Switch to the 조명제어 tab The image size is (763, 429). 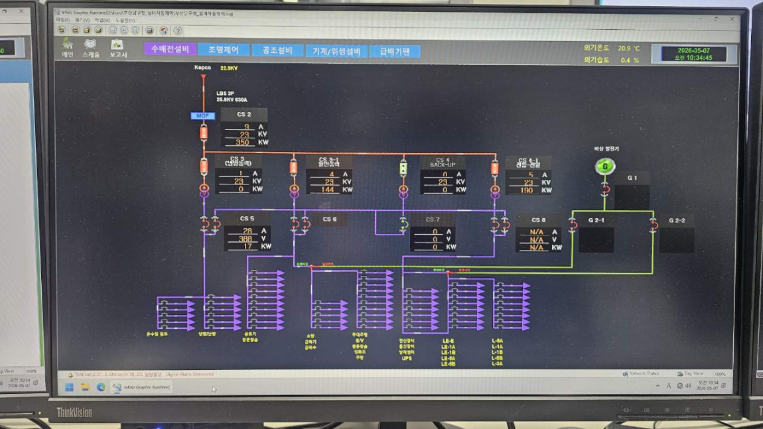coord(224,50)
